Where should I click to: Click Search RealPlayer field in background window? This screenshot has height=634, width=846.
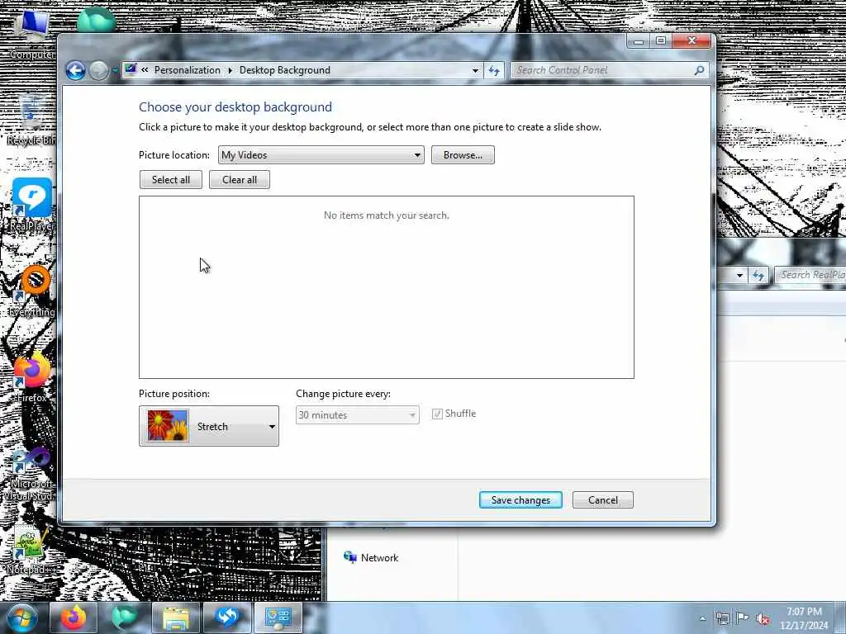(x=810, y=275)
